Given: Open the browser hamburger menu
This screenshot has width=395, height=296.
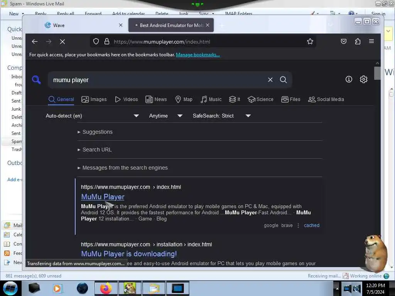Looking at the screenshot, I should point(371,41).
